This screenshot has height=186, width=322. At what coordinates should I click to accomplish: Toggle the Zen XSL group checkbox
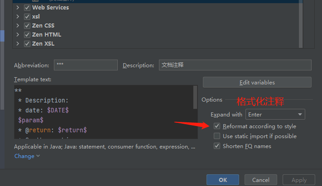(x=27, y=44)
